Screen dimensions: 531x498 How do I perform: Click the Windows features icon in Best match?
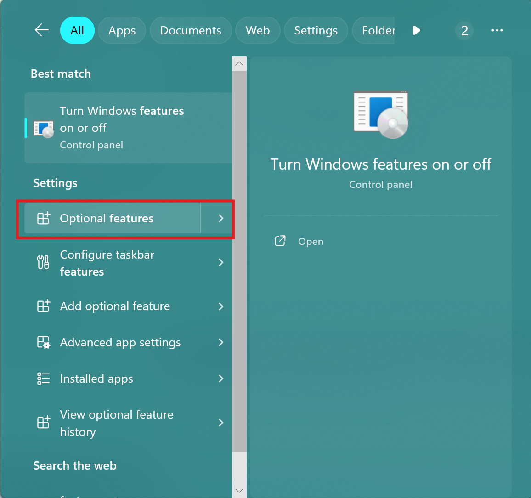tap(43, 129)
